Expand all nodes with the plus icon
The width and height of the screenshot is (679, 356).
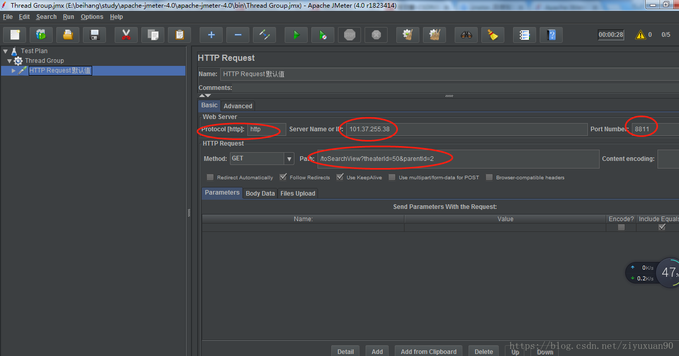(x=211, y=35)
